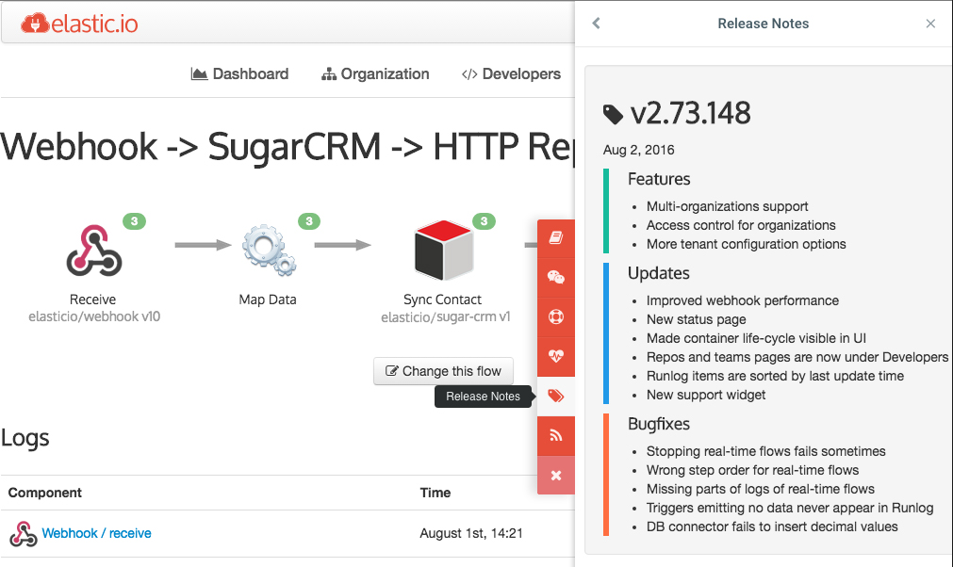Click Access control for organizations item
Image resolution: width=953 pixels, height=567 pixels.
coord(741,225)
